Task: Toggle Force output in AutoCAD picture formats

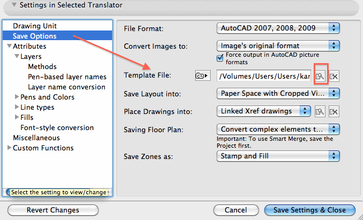Action: [220, 58]
